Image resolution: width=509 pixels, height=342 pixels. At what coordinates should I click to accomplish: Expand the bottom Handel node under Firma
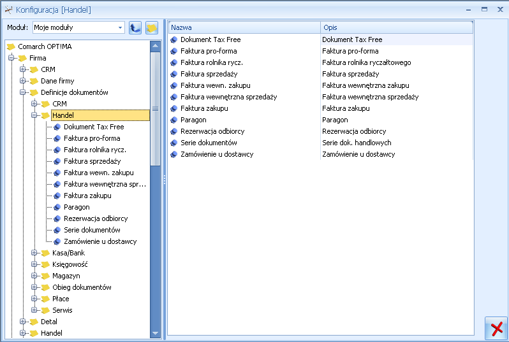point(23,333)
